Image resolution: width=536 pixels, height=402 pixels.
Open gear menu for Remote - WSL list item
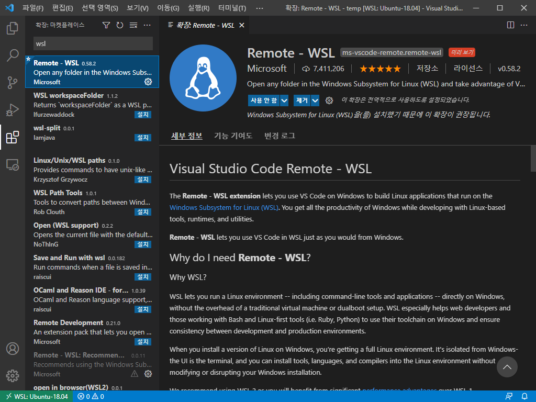[148, 82]
